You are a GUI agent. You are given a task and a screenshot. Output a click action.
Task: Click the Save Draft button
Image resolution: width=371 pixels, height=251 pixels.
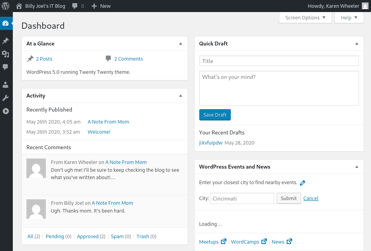(x=215, y=115)
